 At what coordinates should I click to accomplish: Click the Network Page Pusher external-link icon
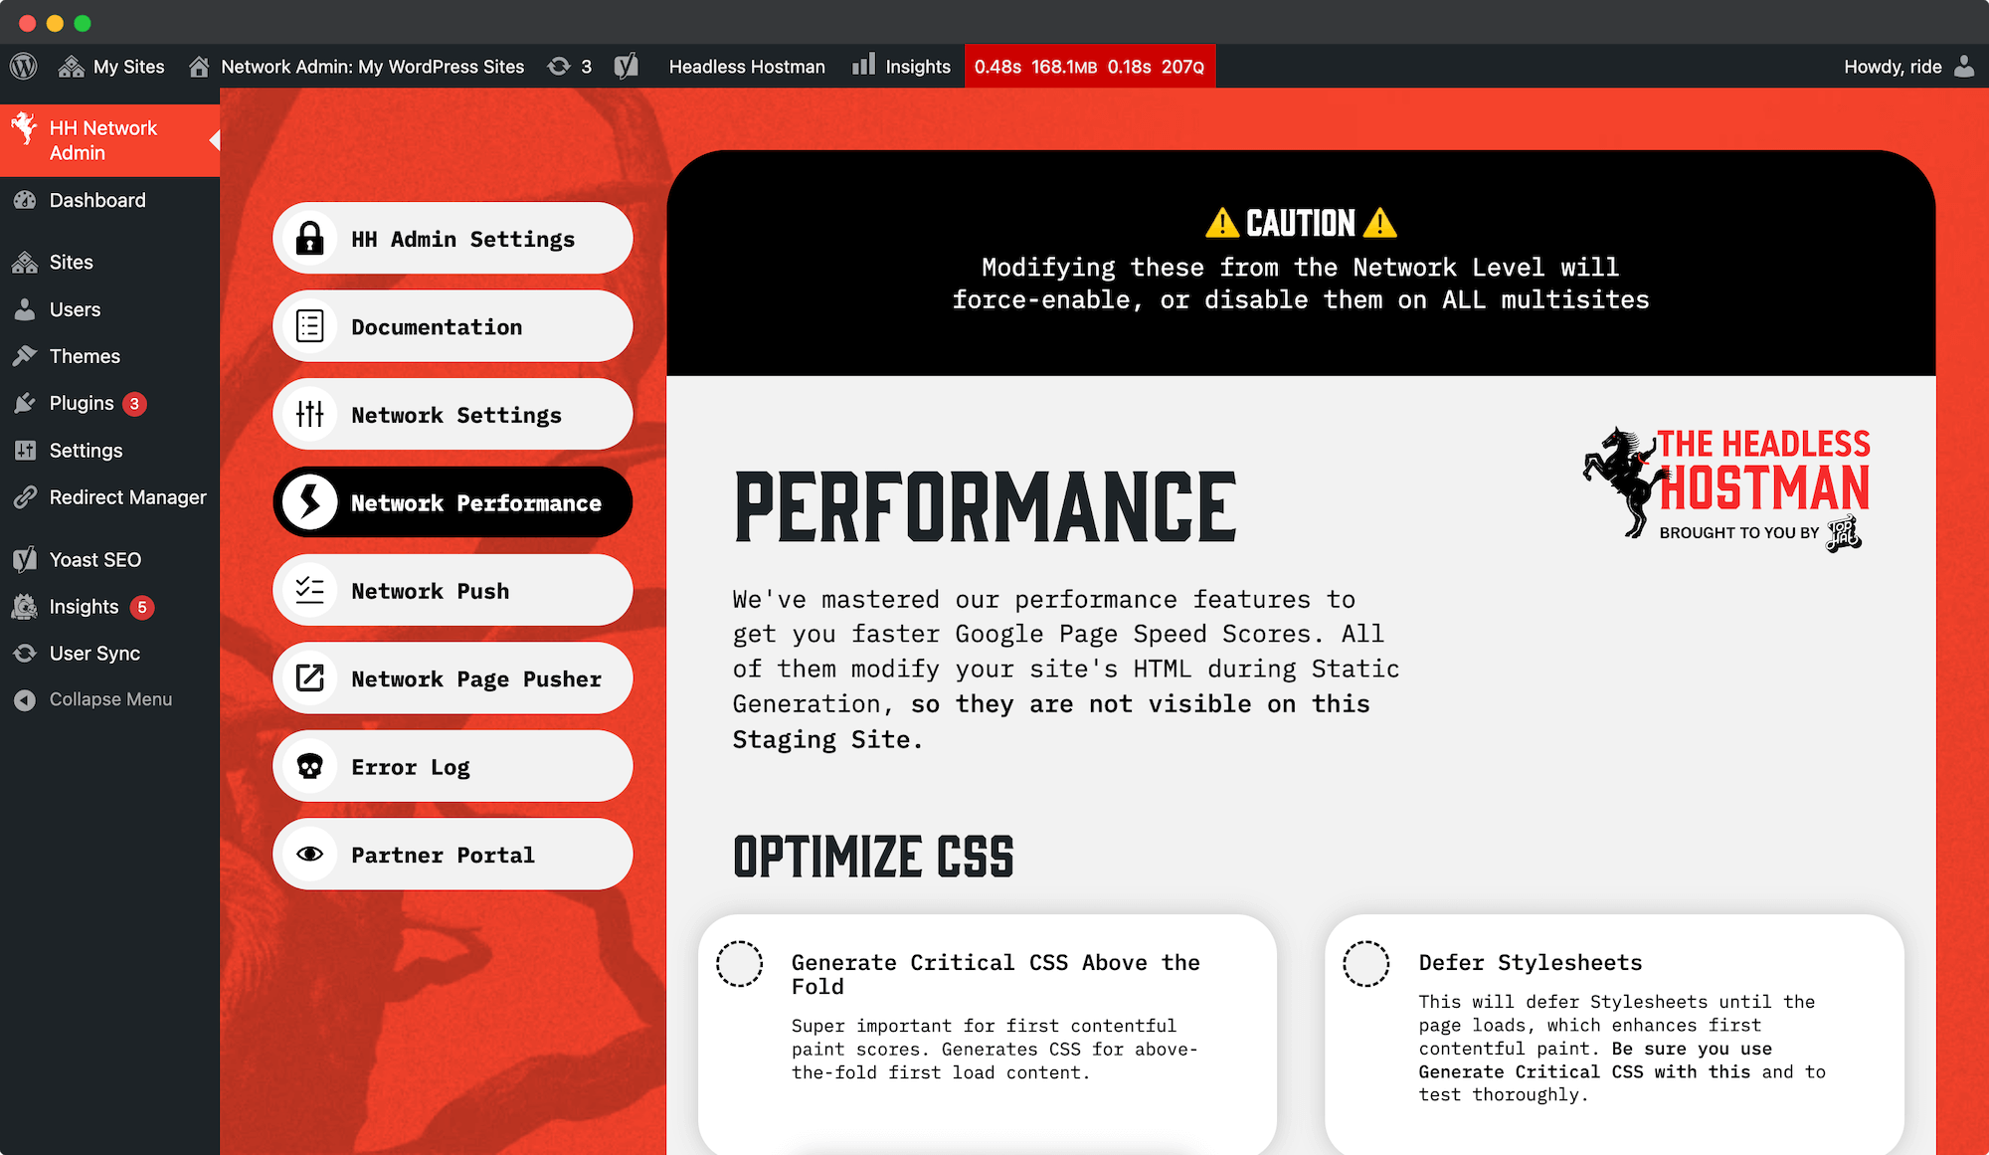[310, 678]
